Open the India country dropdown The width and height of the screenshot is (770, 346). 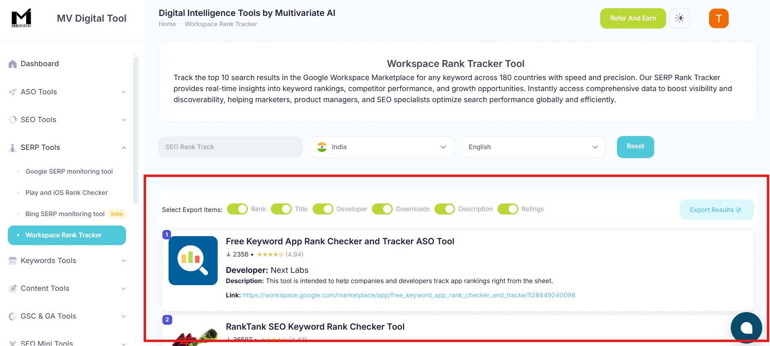(382, 147)
